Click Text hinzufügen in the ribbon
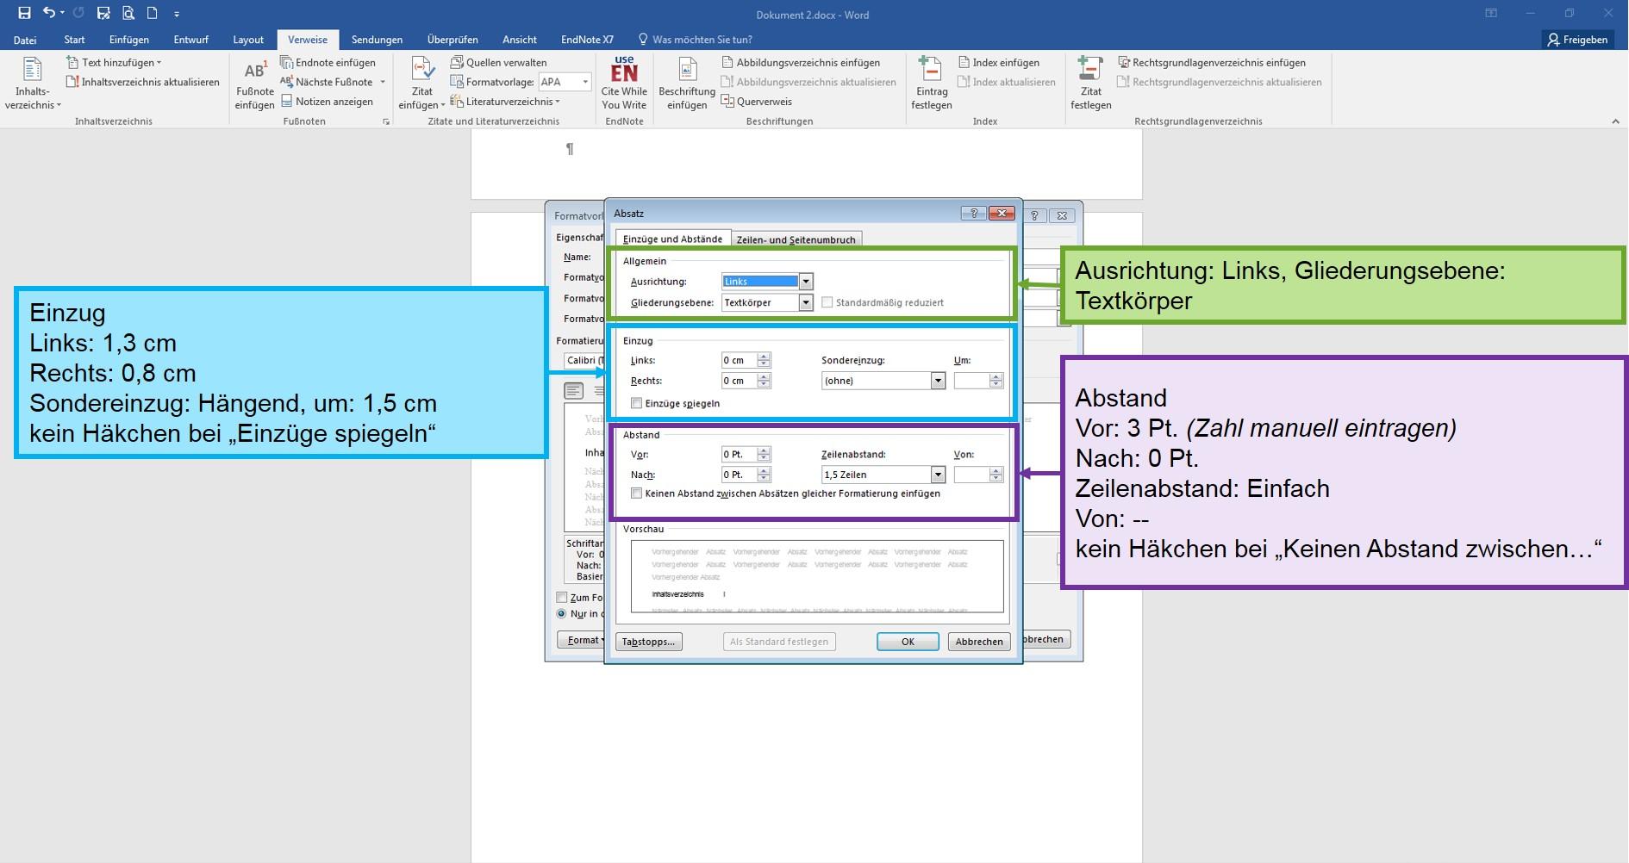1629x863 pixels. click(x=114, y=62)
